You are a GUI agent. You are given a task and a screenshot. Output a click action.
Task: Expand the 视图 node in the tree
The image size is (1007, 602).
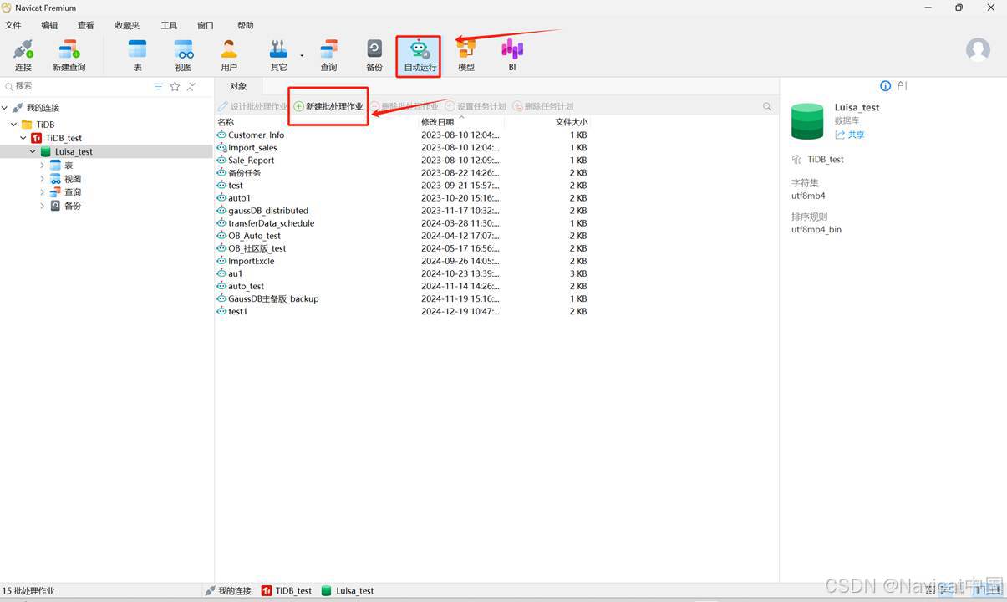[43, 179]
